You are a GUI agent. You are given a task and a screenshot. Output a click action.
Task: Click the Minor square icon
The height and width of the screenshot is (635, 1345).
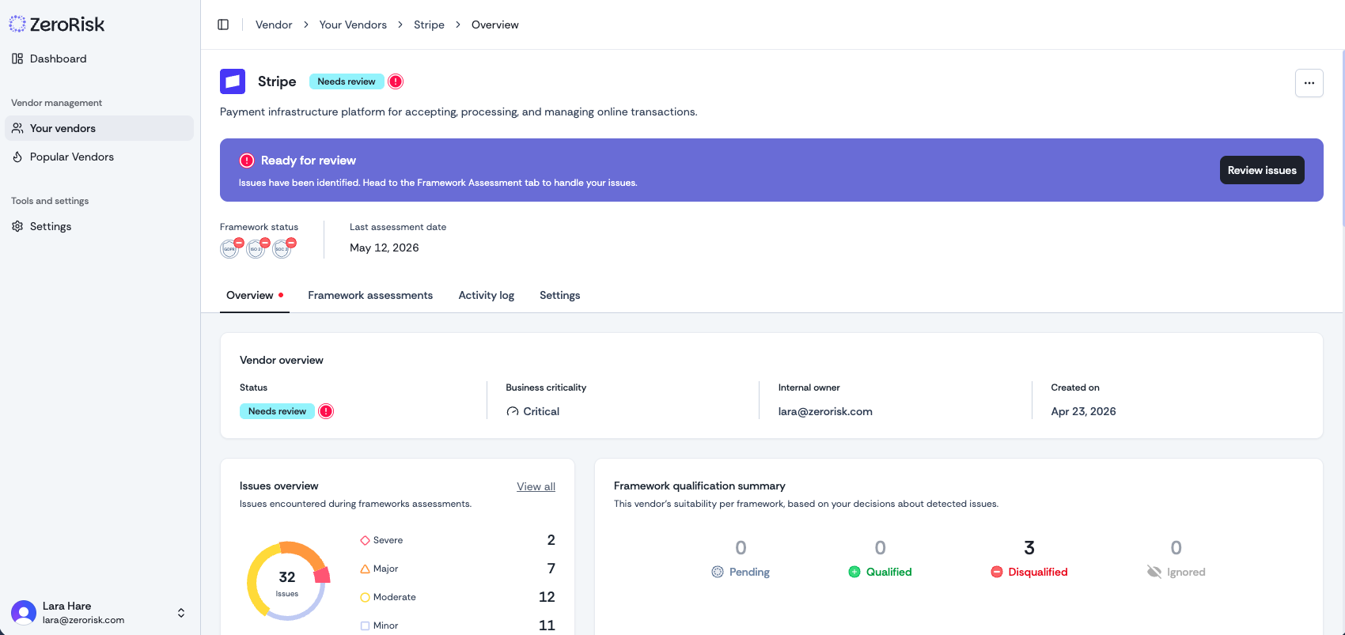coord(365,626)
